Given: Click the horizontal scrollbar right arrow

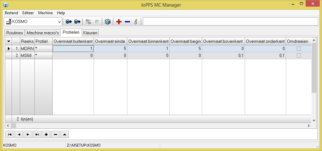Looking at the screenshot, I should click(309, 126).
